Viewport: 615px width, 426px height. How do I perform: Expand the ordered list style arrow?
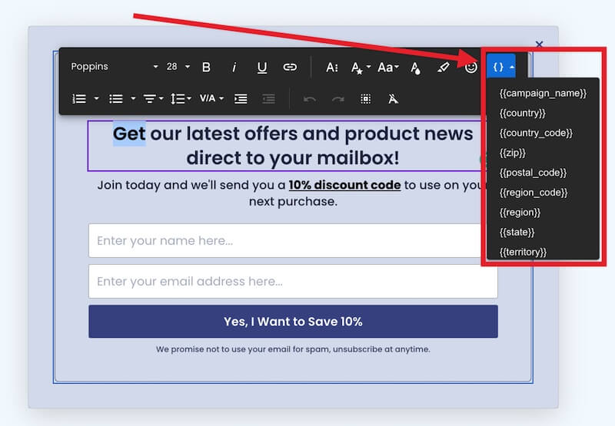tap(97, 99)
